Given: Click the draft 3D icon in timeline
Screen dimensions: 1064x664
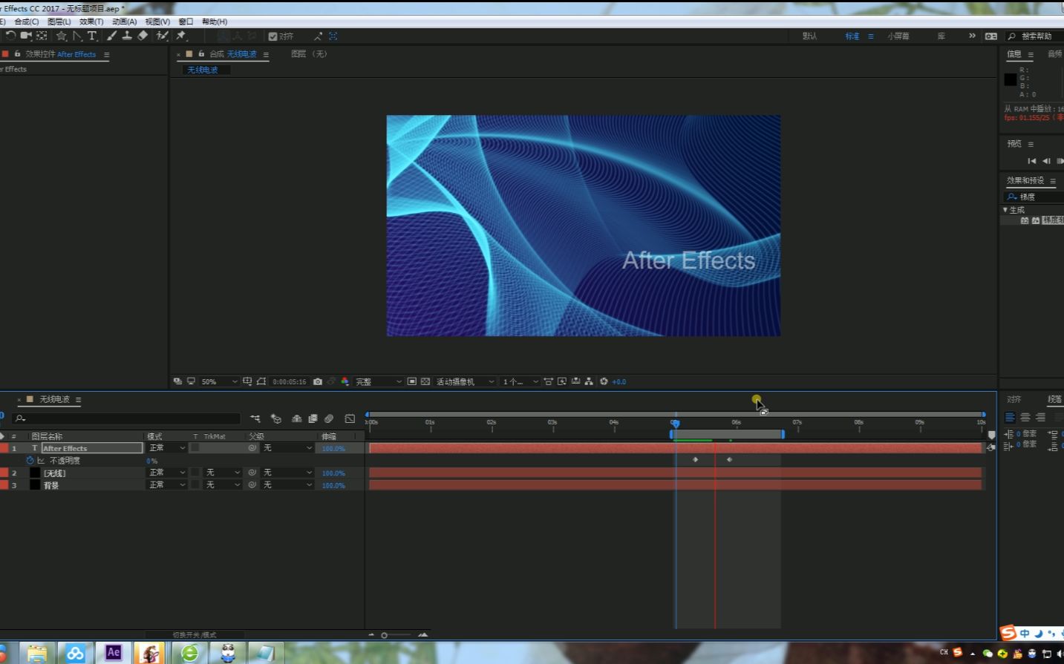Looking at the screenshot, I should (x=275, y=418).
